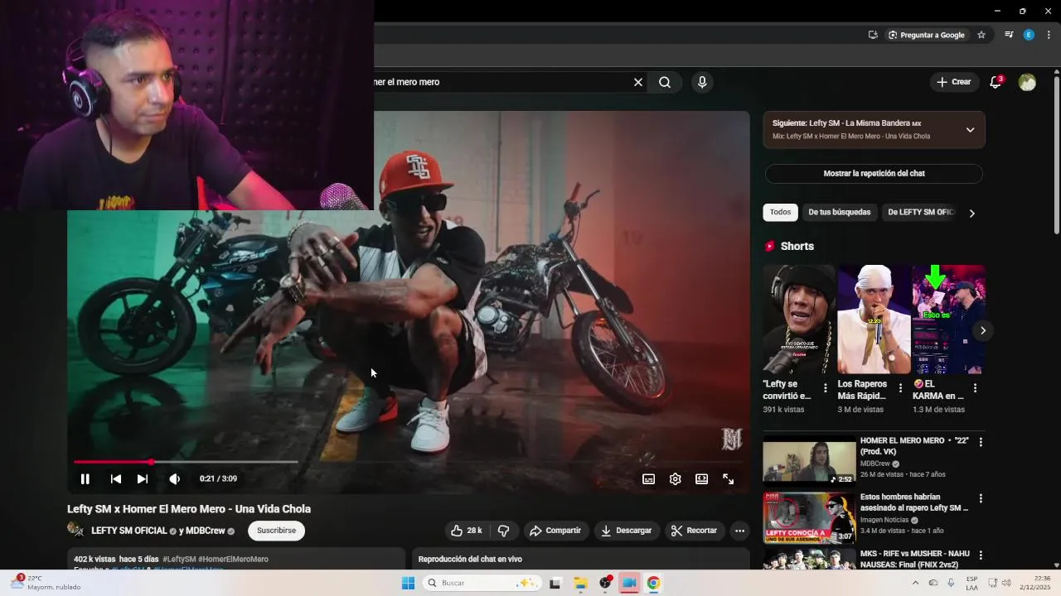Viewport: 1061px width, 596px height.
Task: Open Chrome media controls icon
Action: coord(1009,35)
